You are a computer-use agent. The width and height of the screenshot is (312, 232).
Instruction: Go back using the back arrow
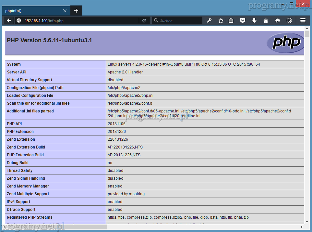(x=9, y=20)
